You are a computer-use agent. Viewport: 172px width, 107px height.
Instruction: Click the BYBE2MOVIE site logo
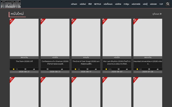(x=10, y=4)
